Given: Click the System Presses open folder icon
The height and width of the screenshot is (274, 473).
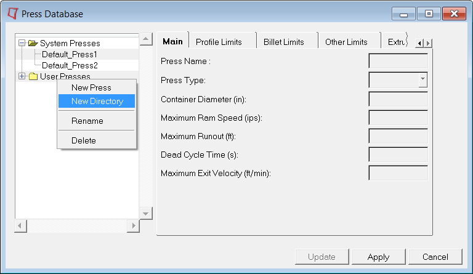Looking at the screenshot, I should 33,43.
